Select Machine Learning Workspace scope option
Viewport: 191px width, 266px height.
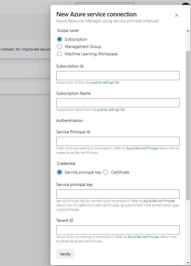point(59,54)
